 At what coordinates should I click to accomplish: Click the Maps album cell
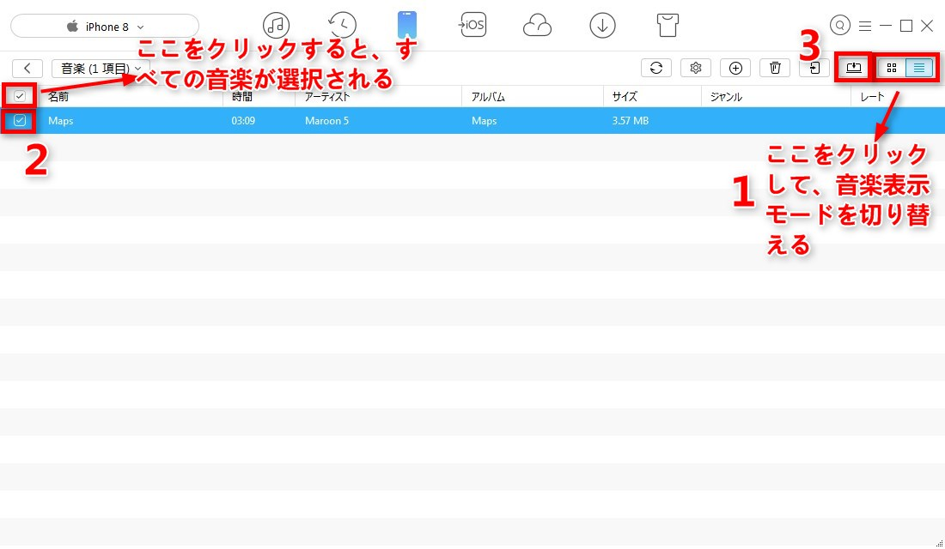pyautogui.click(x=484, y=120)
